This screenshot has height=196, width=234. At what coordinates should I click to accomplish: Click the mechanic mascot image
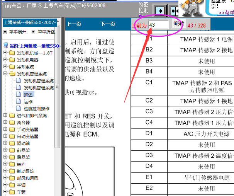pyautogui.click(x=191, y=8)
